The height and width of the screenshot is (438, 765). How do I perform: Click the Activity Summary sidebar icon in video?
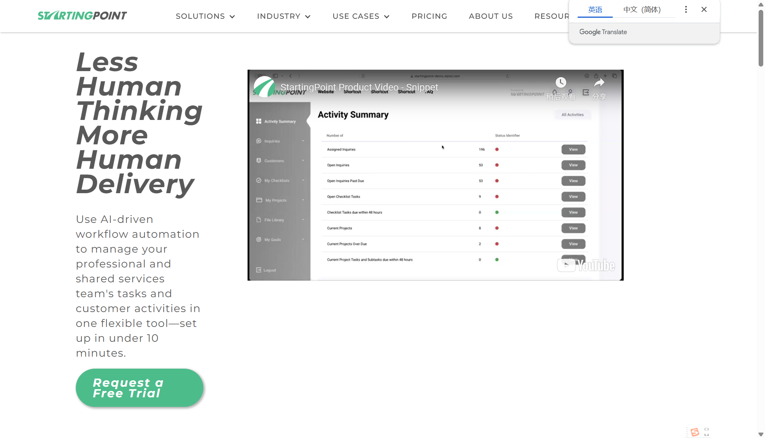[259, 121]
